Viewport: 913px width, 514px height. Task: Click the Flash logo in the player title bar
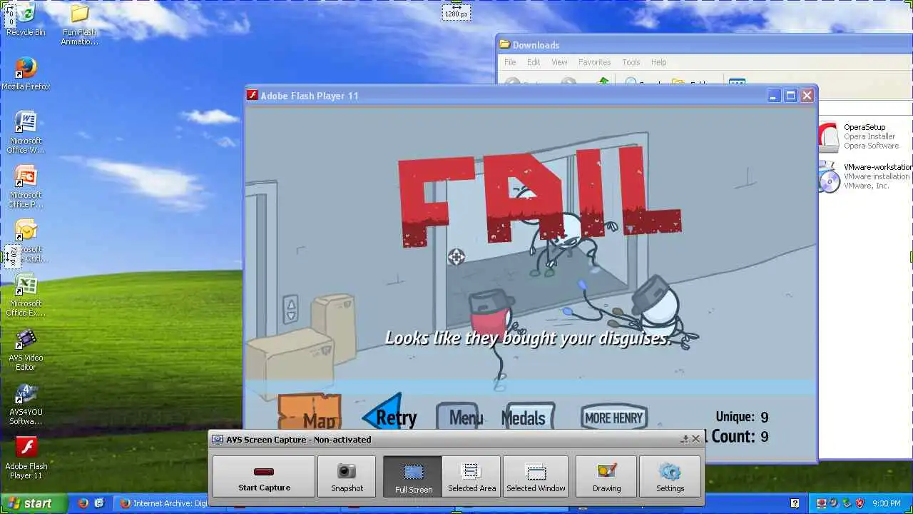click(x=253, y=96)
